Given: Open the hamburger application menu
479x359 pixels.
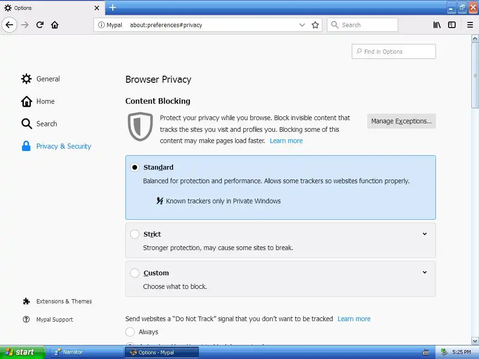Looking at the screenshot, I should (x=470, y=25).
